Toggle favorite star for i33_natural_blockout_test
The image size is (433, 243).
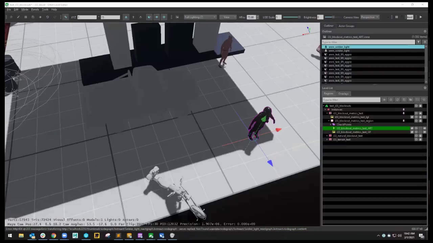[416, 136]
